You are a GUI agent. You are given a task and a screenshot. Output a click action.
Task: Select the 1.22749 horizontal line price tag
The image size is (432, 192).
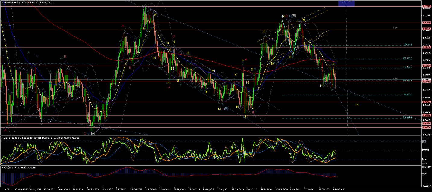(x=426, y=23)
